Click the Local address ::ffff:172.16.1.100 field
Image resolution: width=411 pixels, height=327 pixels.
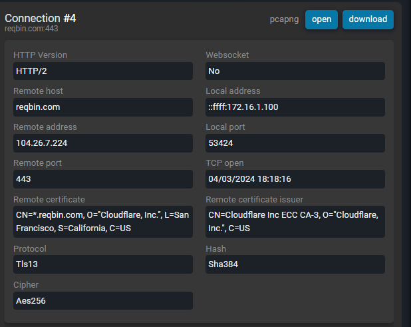(x=295, y=107)
